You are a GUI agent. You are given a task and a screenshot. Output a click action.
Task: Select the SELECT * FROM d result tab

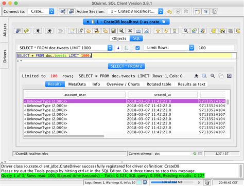(x=126, y=66)
